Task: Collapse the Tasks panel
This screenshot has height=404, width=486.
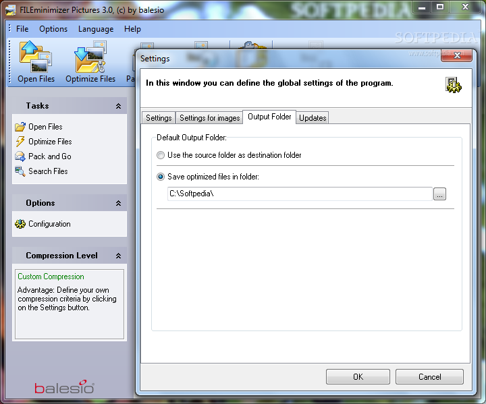Action: click(118, 106)
